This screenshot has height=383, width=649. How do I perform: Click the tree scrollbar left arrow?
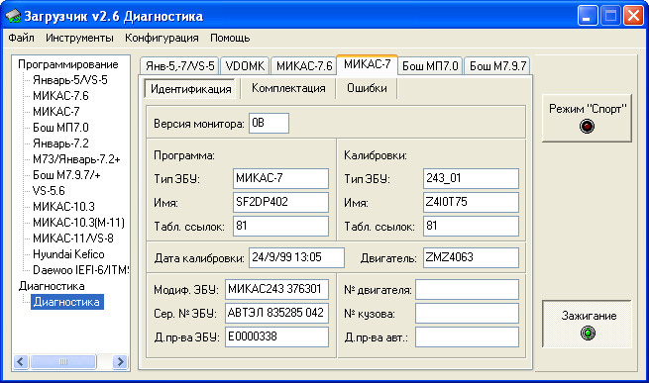21,361
